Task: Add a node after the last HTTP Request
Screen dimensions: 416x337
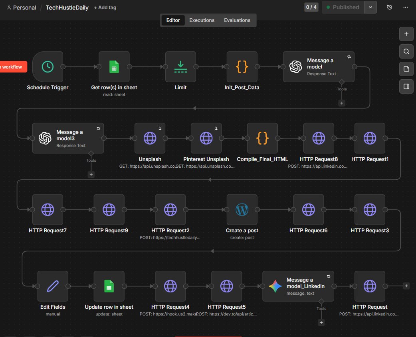Action: pyautogui.click(x=406, y=286)
